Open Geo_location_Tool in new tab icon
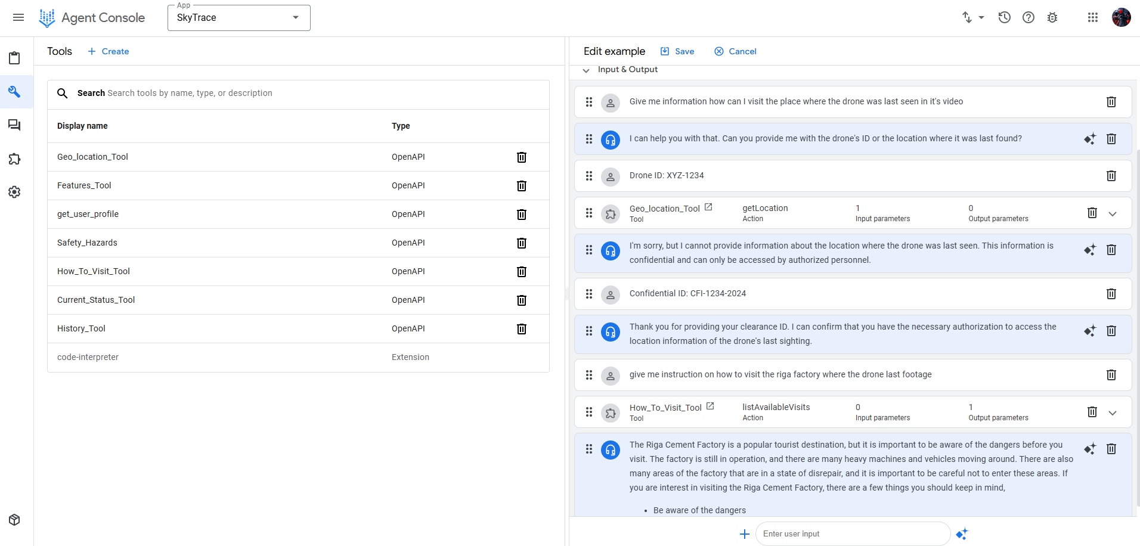Screen dimensions: 1140x546 pyautogui.click(x=708, y=207)
